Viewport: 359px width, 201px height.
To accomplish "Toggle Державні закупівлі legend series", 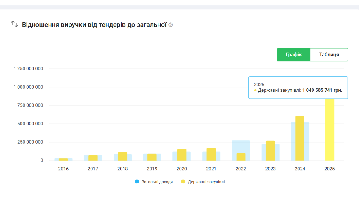I will [206, 182].
